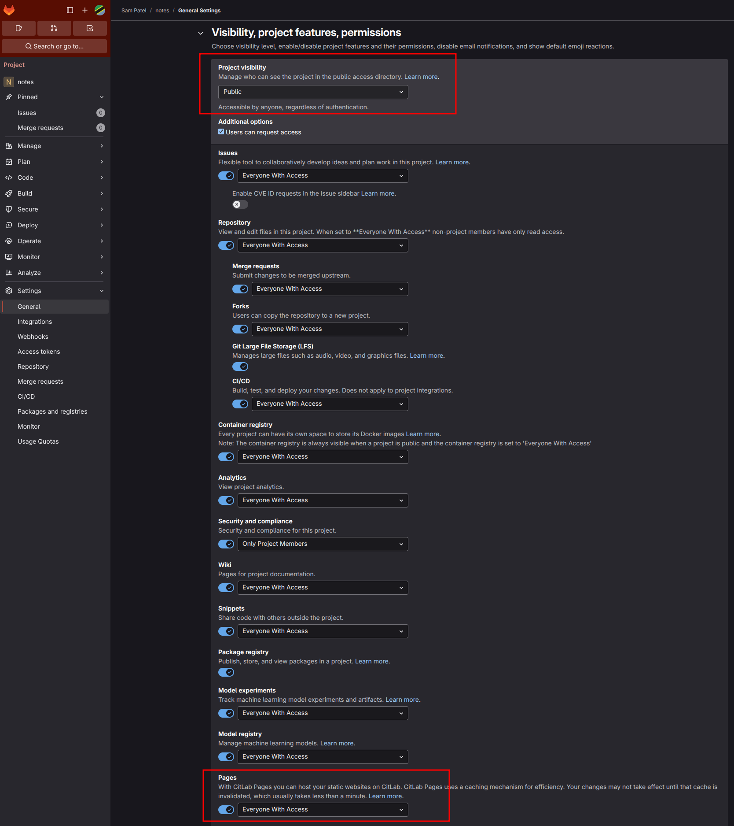
Task: Collapse the Visibility, project features section
Action: pyautogui.click(x=201, y=33)
